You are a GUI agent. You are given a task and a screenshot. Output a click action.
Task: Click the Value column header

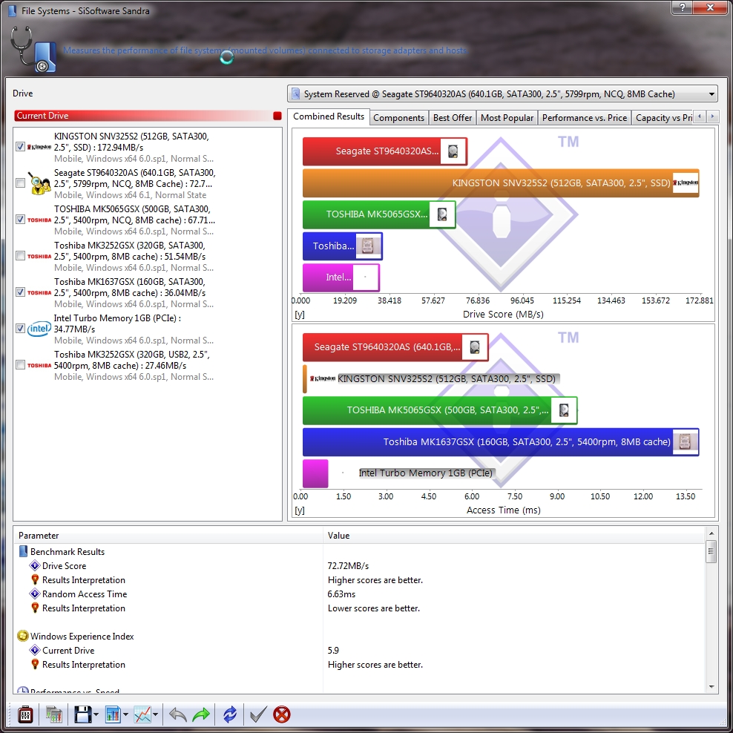[513, 535]
